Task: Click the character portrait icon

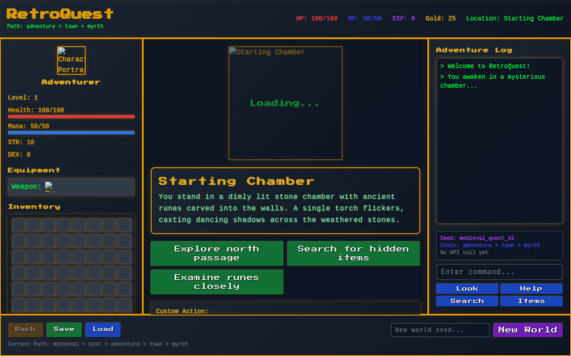Action: [x=71, y=60]
